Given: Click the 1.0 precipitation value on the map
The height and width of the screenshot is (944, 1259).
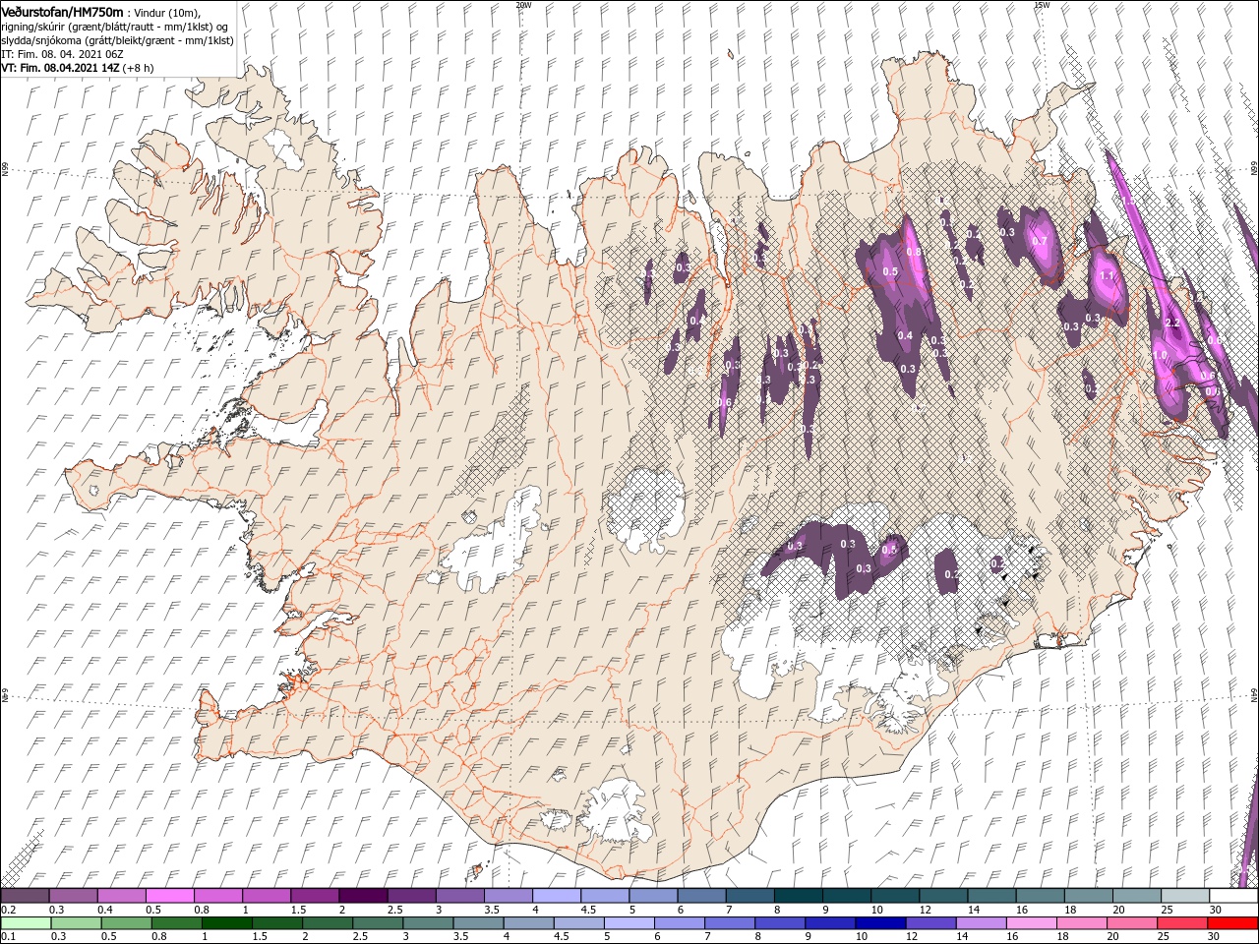Looking at the screenshot, I should click(x=1160, y=355).
